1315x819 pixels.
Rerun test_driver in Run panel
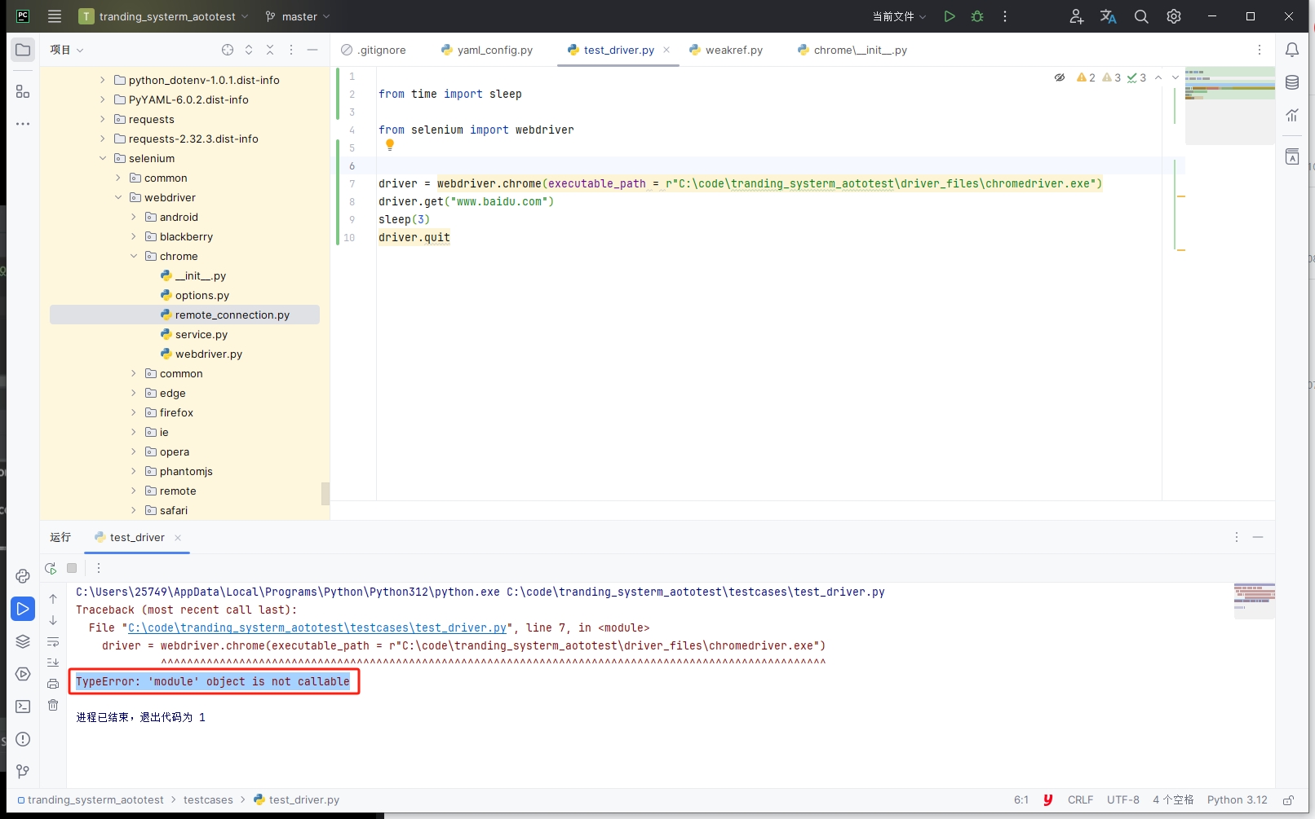(x=51, y=568)
